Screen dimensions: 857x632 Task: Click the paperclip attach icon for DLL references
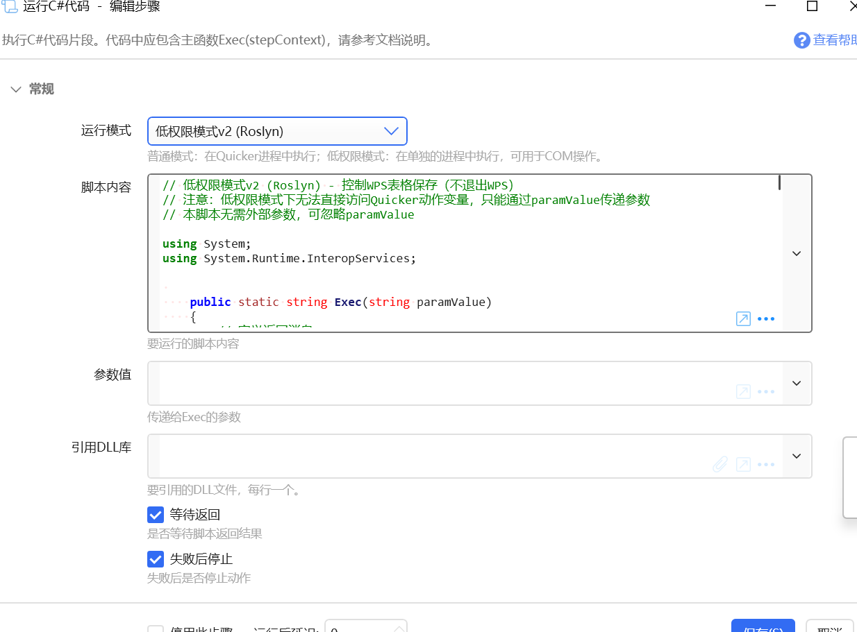coord(720,465)
